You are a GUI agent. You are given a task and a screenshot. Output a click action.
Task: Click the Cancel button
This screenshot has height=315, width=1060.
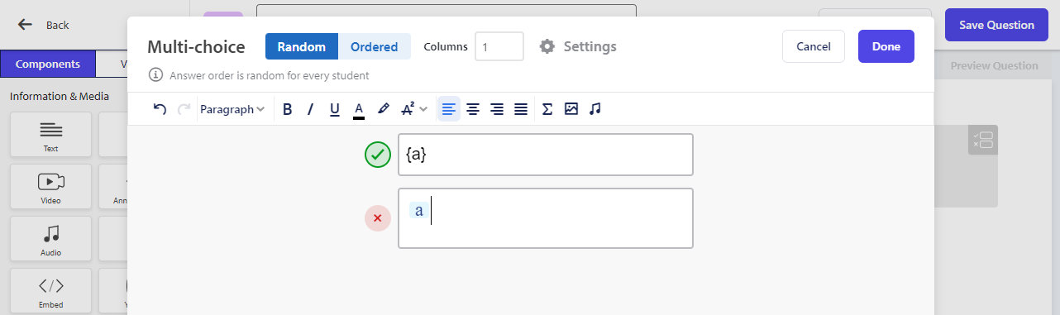pyautogui.click(x=814, y=46)
